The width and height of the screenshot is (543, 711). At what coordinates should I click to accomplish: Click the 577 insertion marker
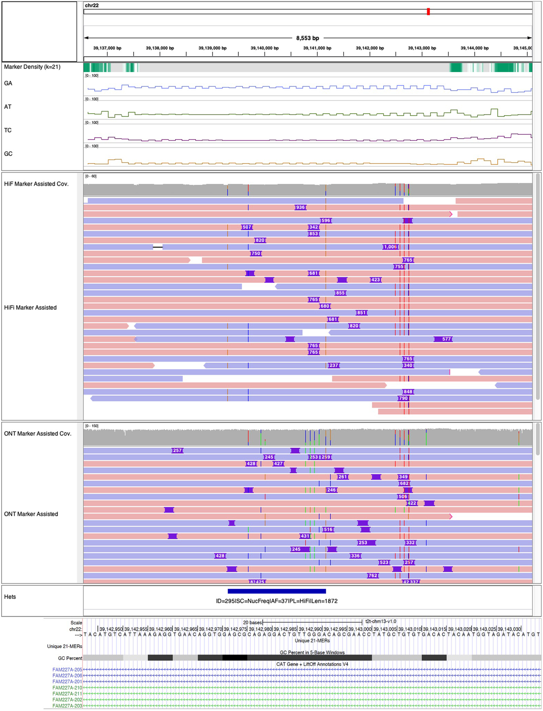(x=443, y=339)
